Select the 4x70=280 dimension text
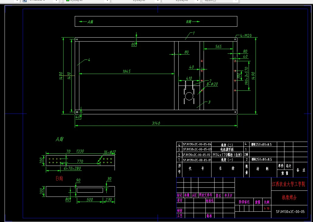The width and height of the screenshot is (313, 222). [x=72, y=168]
